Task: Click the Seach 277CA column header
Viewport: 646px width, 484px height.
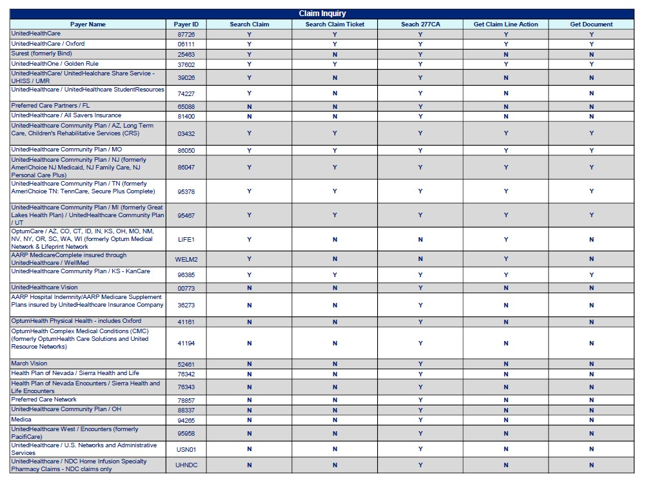Action: 420,24
